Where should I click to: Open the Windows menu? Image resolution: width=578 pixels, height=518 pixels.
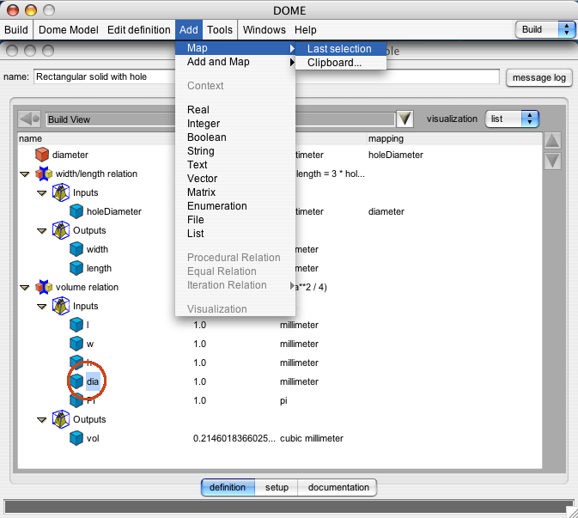coord(264,29)
